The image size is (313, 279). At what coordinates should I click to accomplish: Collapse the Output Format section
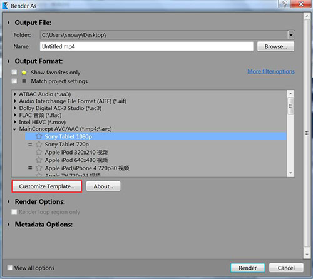[9, 61]
